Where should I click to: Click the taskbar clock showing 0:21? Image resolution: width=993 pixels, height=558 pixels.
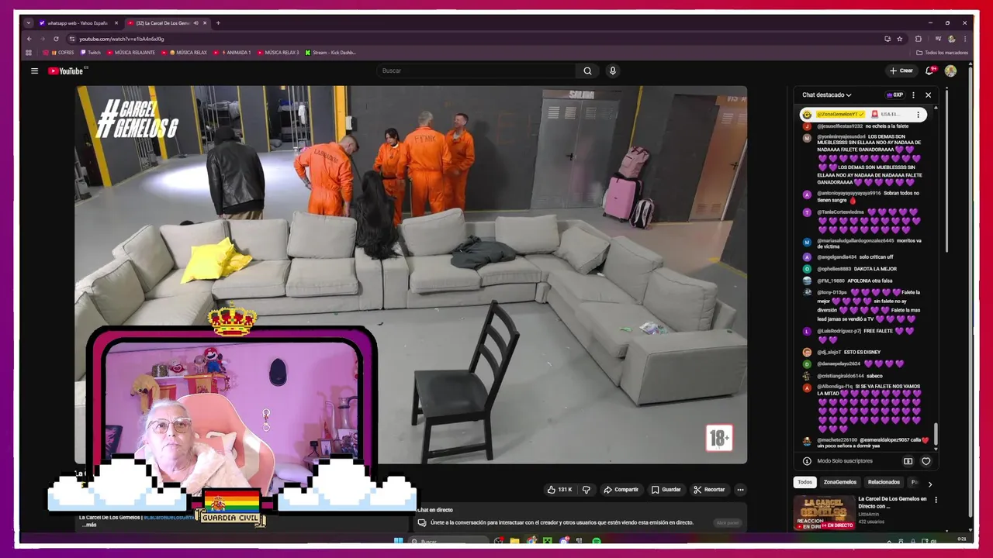(962, 539)
